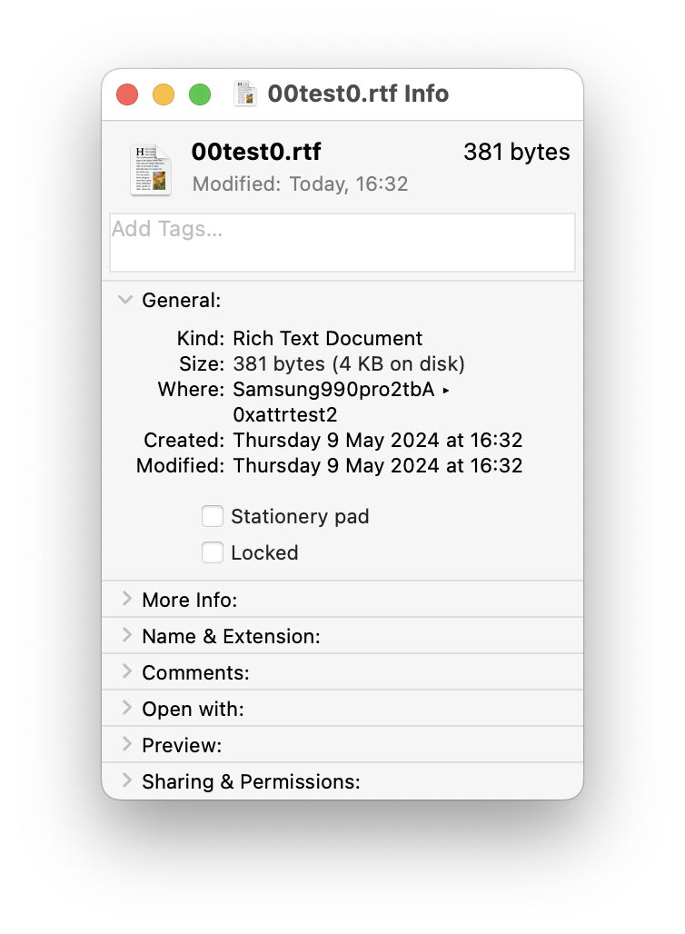Image resolution: width=685 pixels, height=934 pixels.
Task: Expand the Open with section
Action: coord(126,709)
